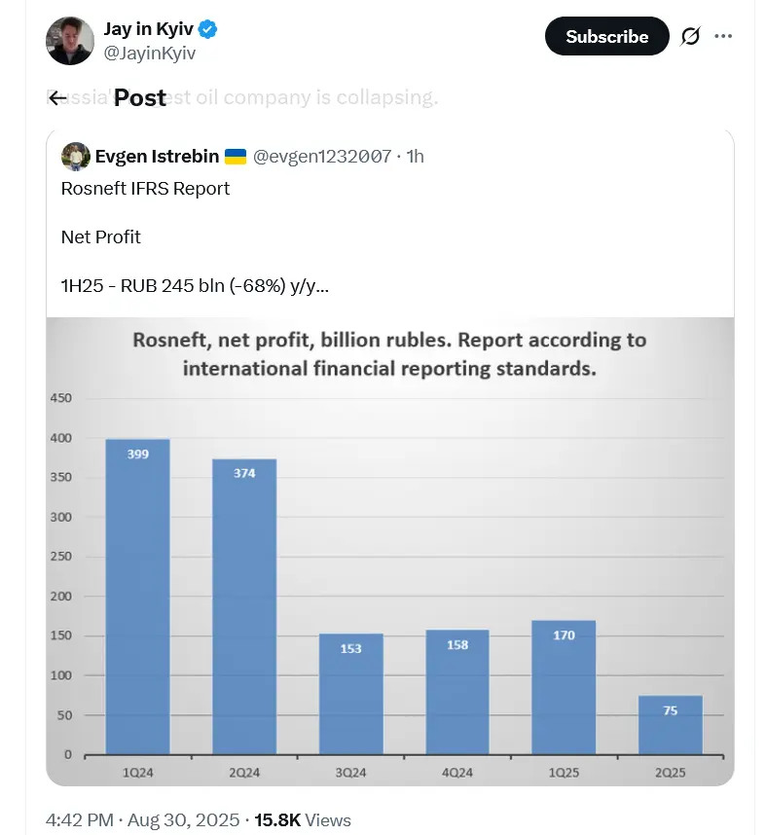Click the 3Q24 bar showing 153
This screenshot has height=835, width=766.
[x=351, y=693]
